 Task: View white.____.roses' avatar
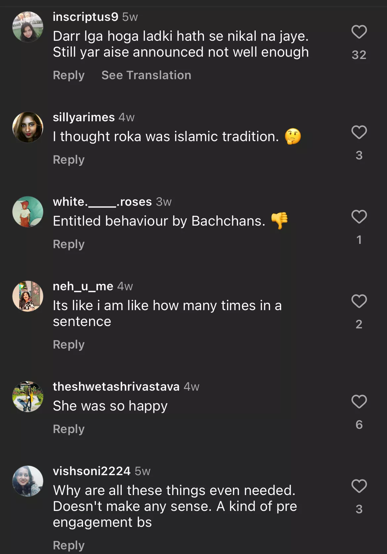click(28, 212)
